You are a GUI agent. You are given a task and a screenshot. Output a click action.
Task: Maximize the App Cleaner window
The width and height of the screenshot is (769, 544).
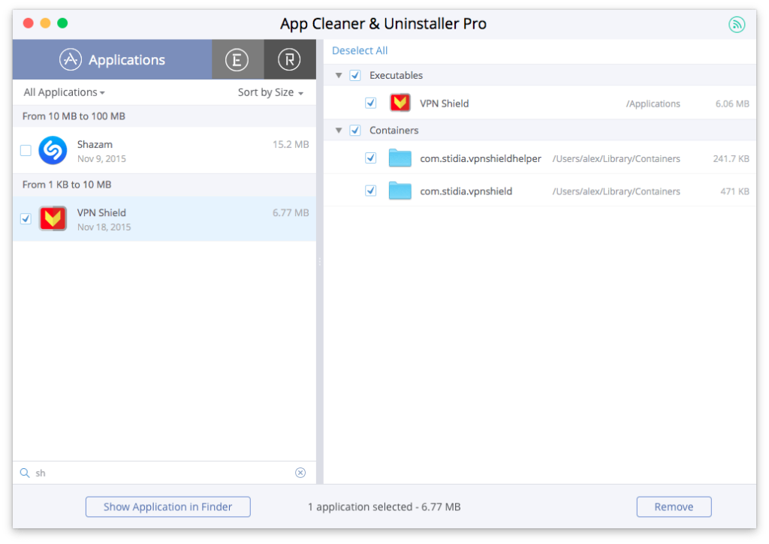coord(62,23)
